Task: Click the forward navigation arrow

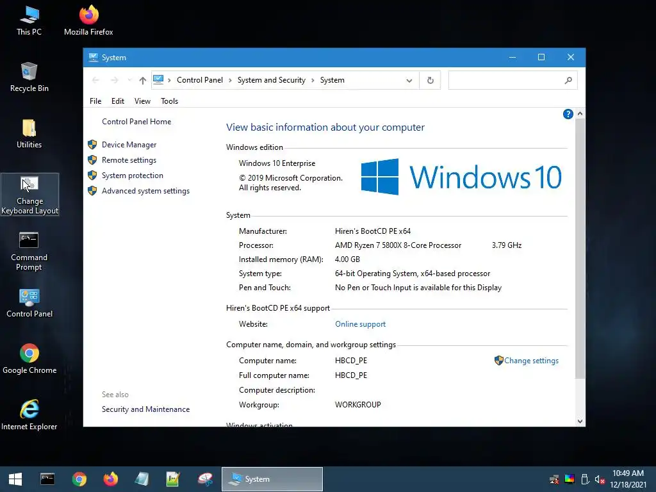Action: [x=114, y=80]
